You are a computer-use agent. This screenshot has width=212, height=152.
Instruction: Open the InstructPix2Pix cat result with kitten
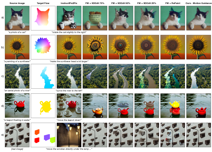tap(69, 18)
